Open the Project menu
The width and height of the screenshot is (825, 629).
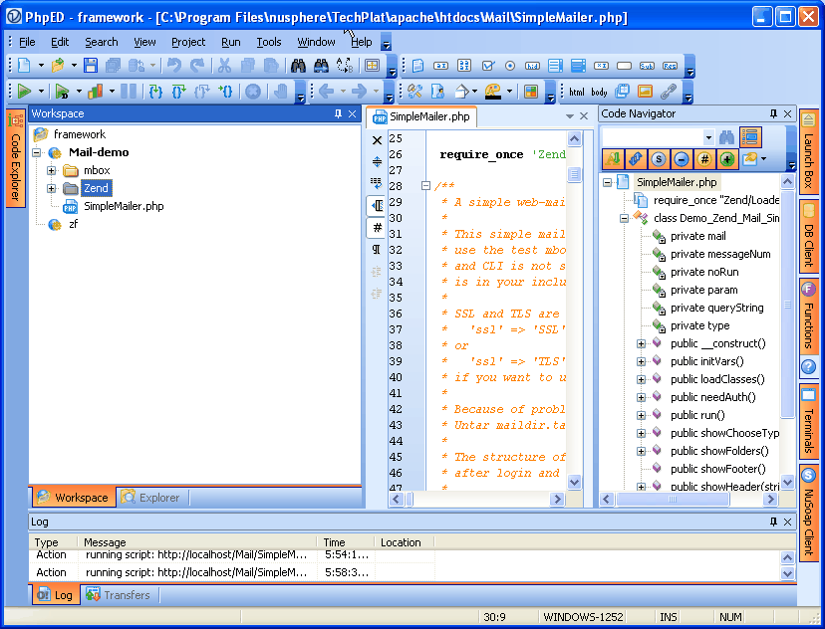coord(188,42)
